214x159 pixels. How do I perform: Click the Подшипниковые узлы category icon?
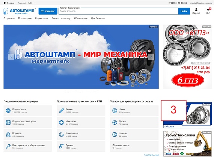(x=8, y=122)
